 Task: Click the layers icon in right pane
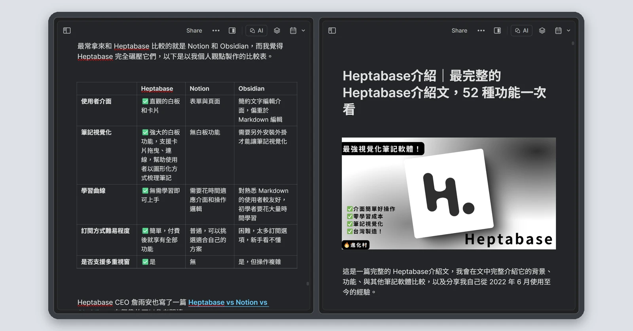click(x=542, y=30)
